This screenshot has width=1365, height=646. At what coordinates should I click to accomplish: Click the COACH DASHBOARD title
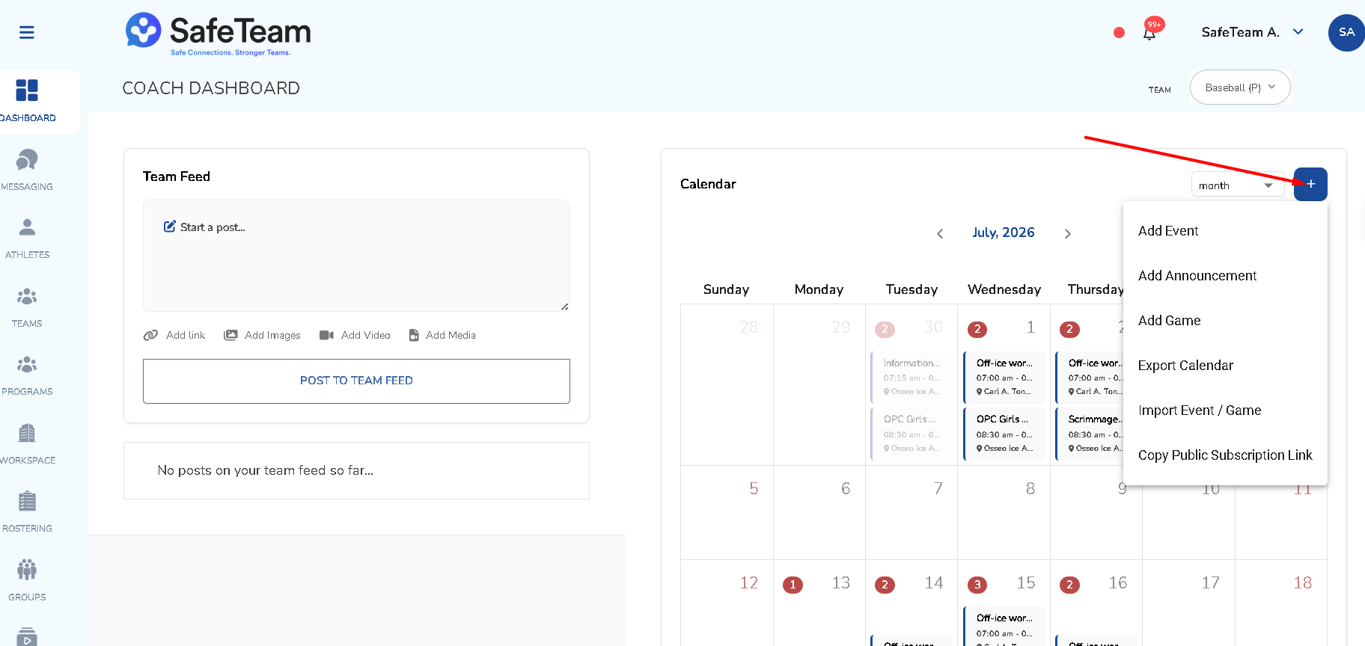coord(211,88)
